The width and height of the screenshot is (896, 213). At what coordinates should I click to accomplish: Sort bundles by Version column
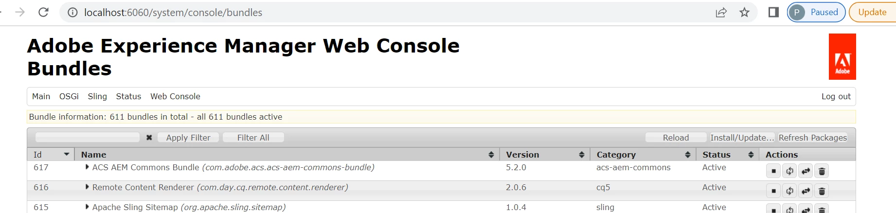coord(545,154)
